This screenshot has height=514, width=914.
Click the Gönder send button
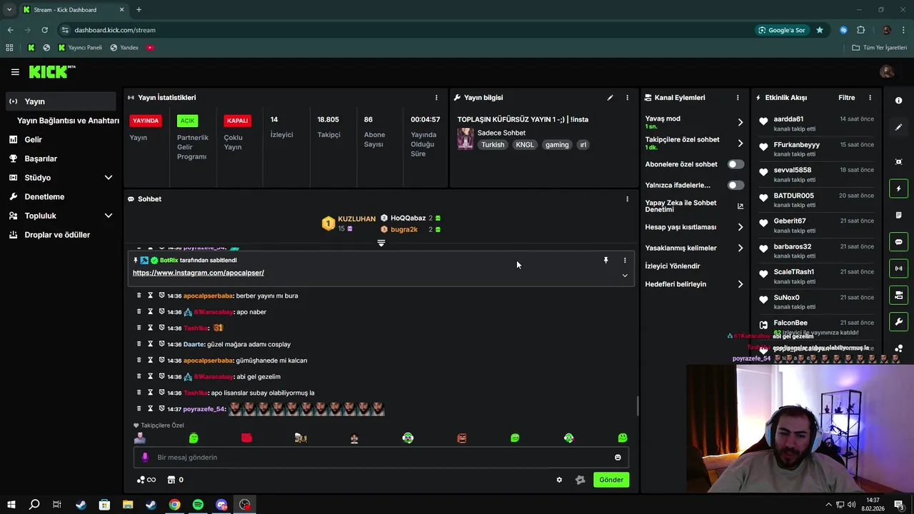tap(611, 480)
